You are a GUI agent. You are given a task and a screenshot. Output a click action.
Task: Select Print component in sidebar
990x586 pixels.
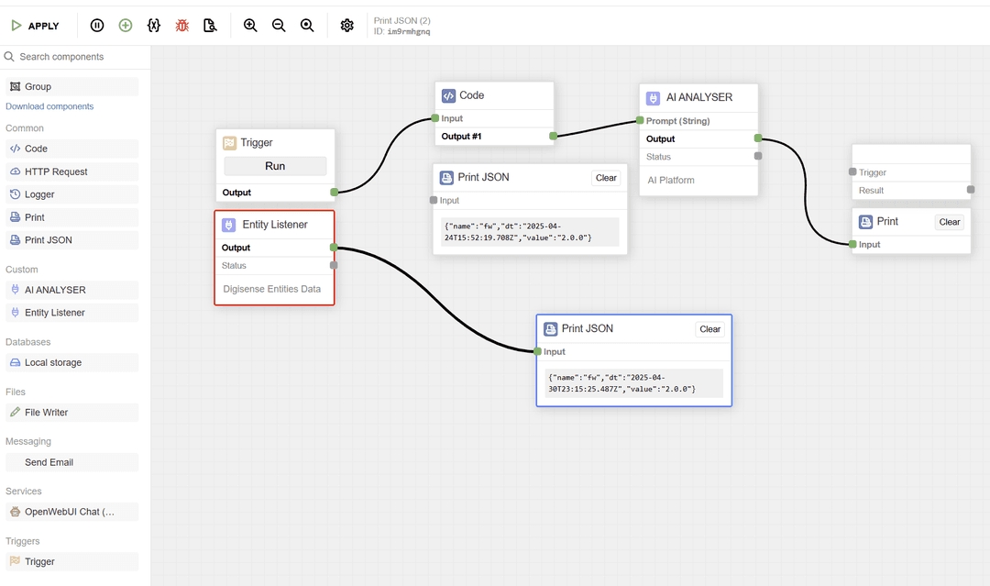tap(72, 217)
